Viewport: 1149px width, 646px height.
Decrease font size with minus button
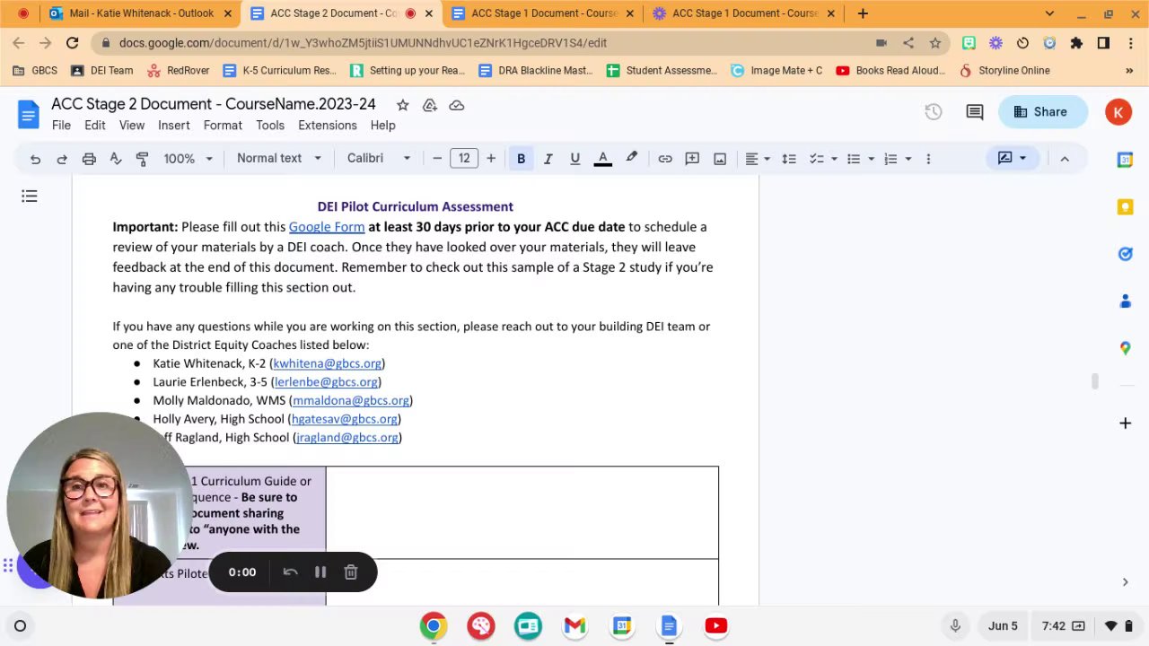(x=437, y=159)
